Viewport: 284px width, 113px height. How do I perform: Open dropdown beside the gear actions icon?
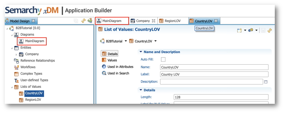pos(256,30)
